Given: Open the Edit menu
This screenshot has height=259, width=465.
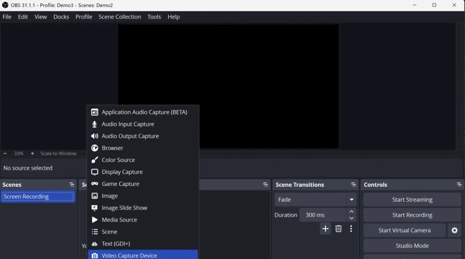Looking at the screenshot, I should (x=23, y=17).
